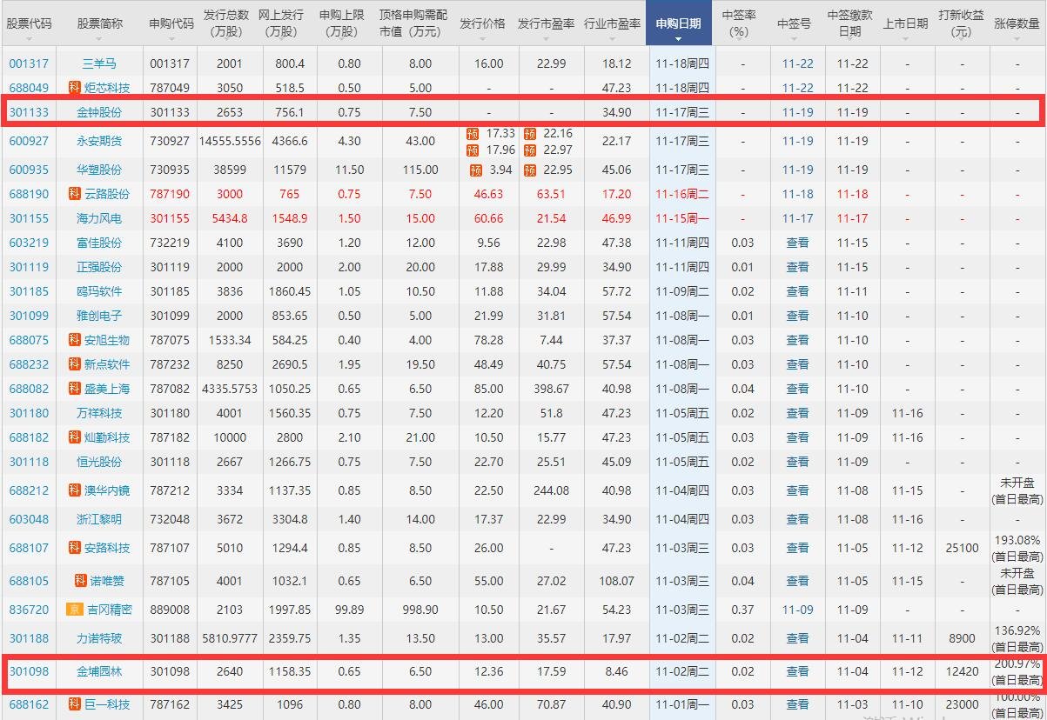Open 华塑股份 stock name link
Viewport: 1047px width, 720px height.
[98, 170]
